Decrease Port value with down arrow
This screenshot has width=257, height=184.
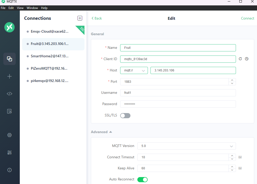pos(232,84)
